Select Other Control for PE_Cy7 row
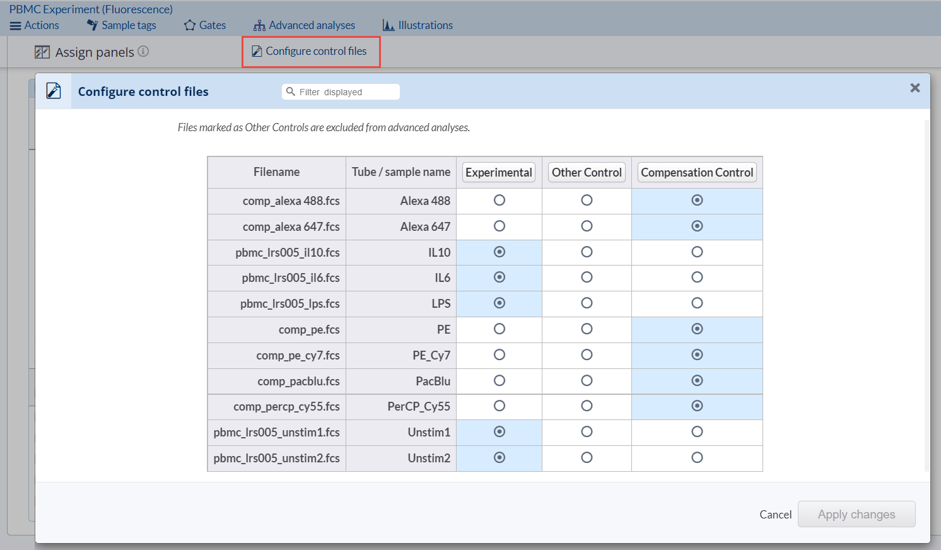The image size is (941, 550). click(x=587, y=355)
